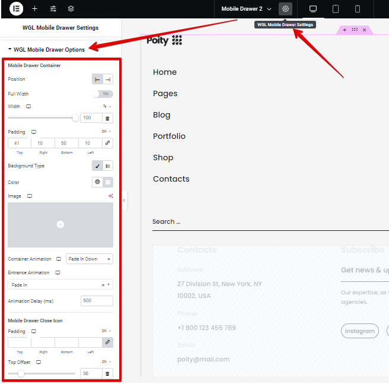The height and width of the screenshot is (384, 389).
Task: Open Container Animation Fade In Down dropdown
Action: pyautogui.click(x=90, y=259)
